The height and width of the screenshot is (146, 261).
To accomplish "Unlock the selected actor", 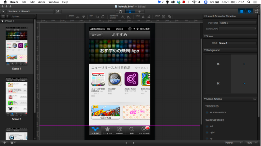I will point(149,17).
